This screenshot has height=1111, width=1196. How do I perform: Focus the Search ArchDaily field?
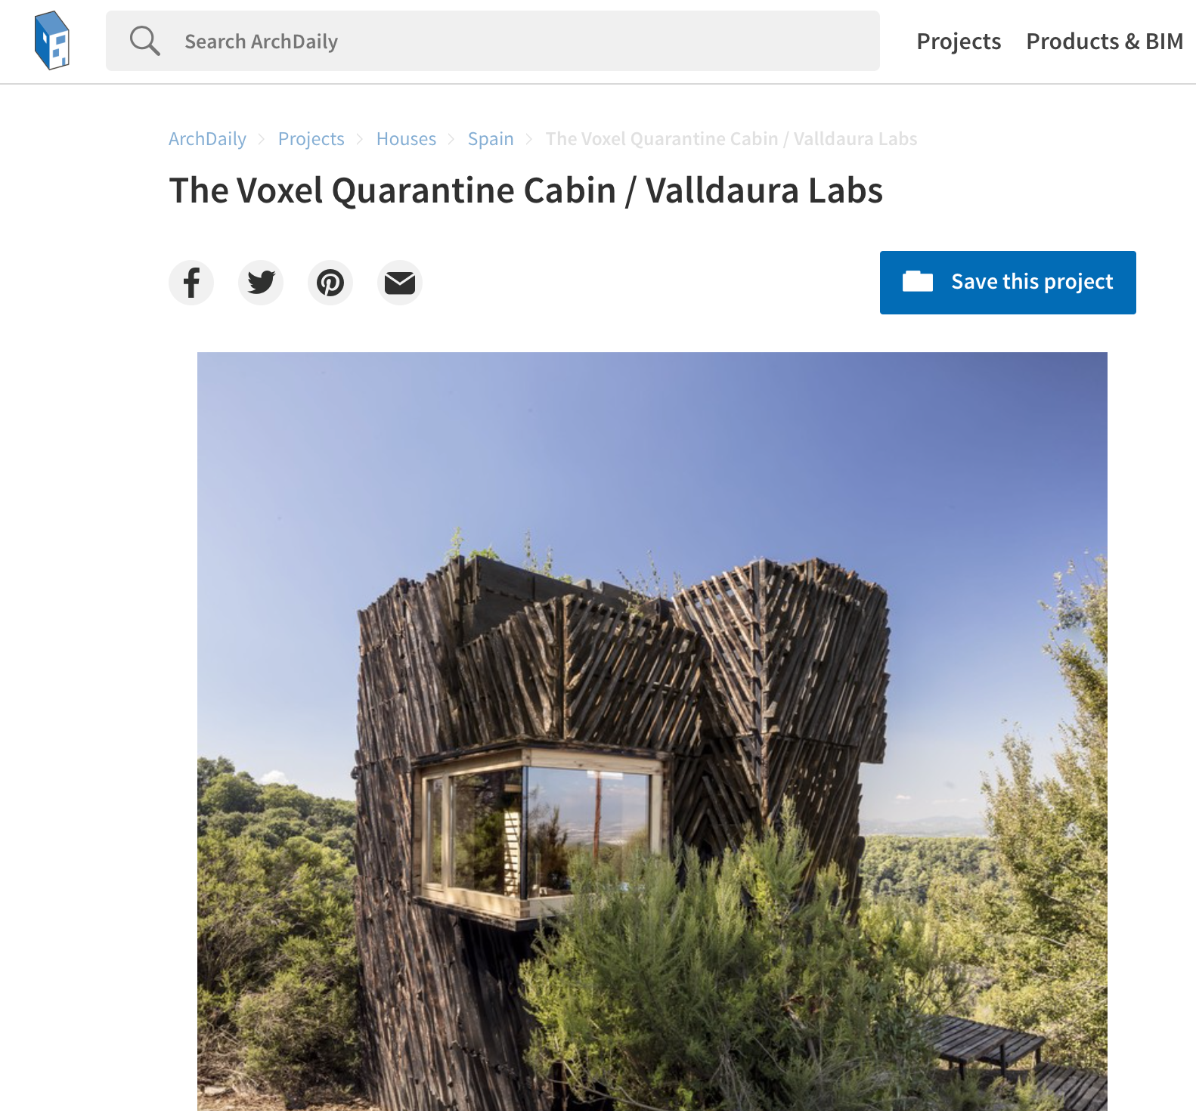click(493, 41)
